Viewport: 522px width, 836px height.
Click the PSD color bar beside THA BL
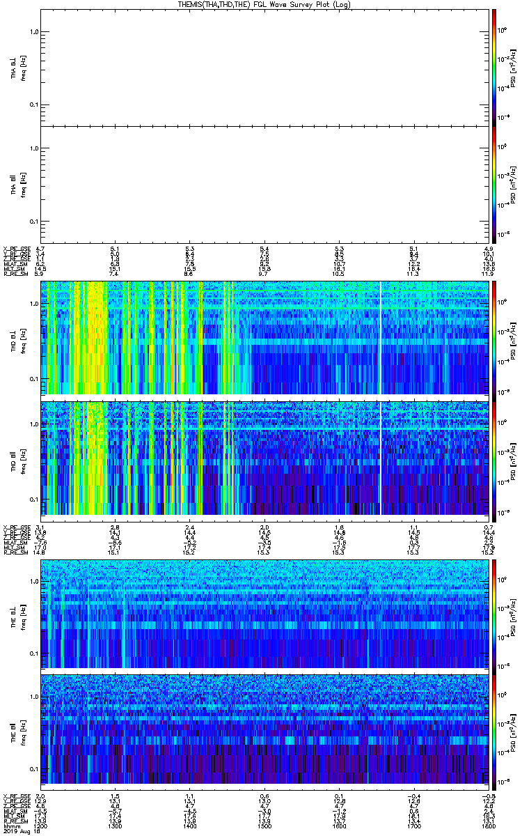[x=494, y=66]
